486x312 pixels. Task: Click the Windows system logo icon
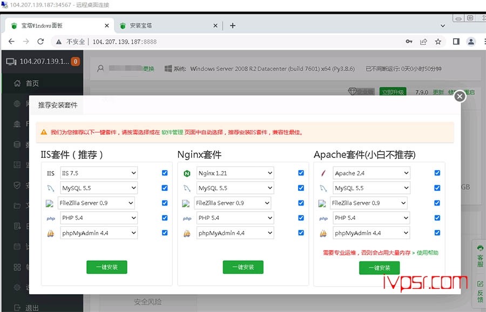pyautogui.click(x=168, y=68)
